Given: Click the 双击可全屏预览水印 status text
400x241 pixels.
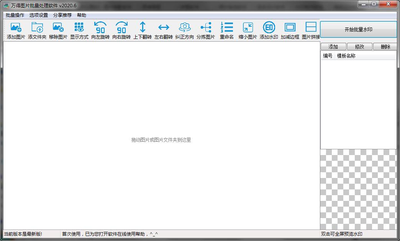Looking at the screenshot, I should point(342,234).
